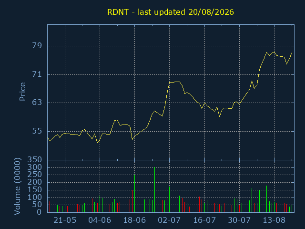
Task: Click the 71 price axis label
Action: 37,74
